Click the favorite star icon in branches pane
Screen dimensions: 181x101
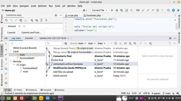click(6, 78)
